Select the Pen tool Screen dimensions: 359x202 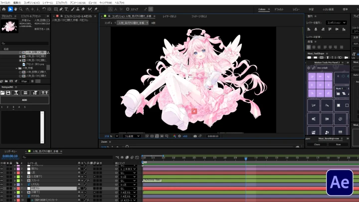point(61,9)
